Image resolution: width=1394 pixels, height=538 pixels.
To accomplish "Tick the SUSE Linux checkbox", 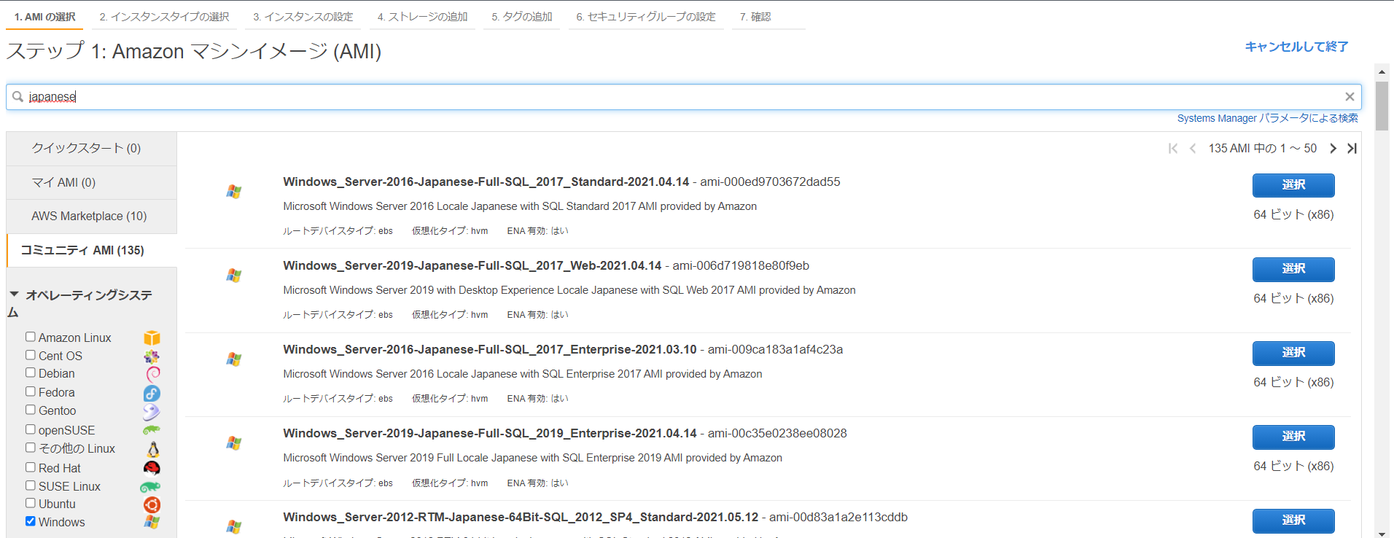I will click(31, 486).
